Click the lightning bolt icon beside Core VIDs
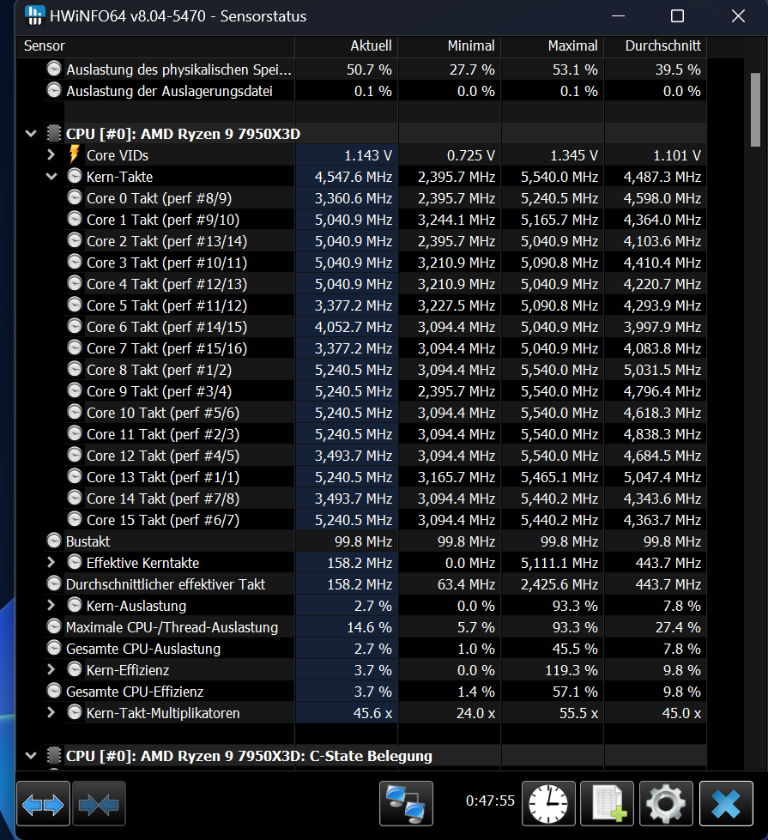Viewport: 768px width, 840px height. (x=75, y=154)
